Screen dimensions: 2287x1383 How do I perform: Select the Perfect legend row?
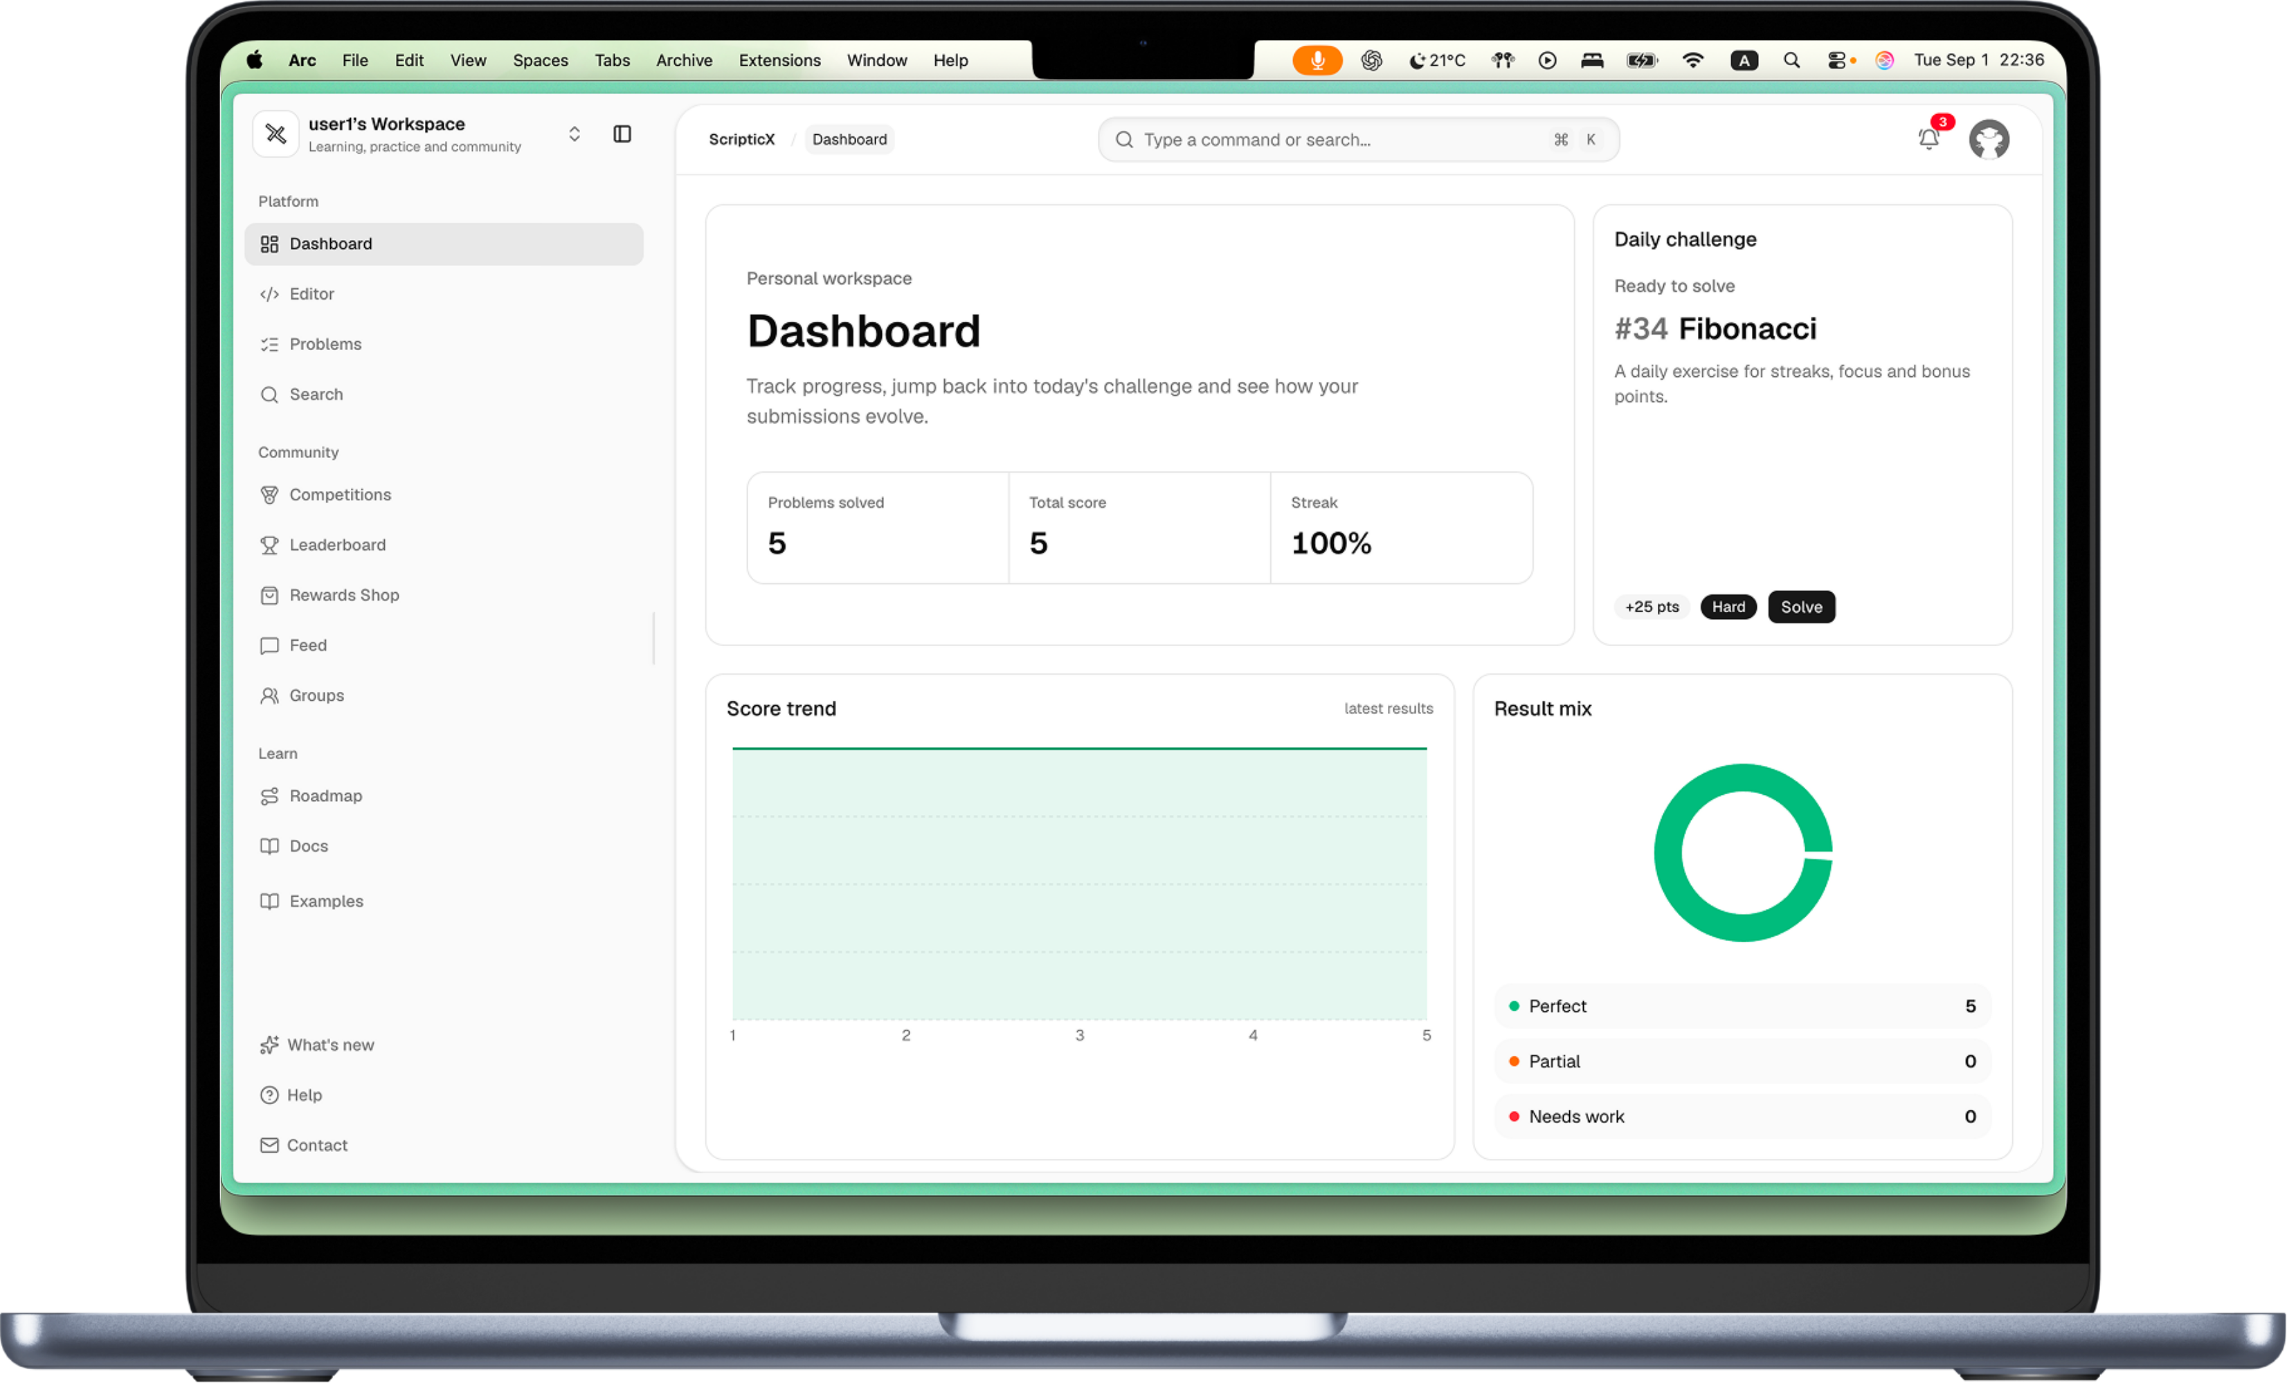pos(1742,1005)
